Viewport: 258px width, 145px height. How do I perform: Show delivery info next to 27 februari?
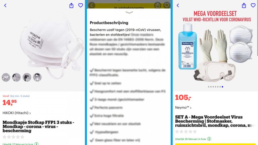(x=36, y=144)
